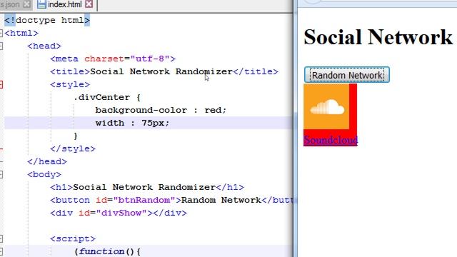The width and height of the screenshot is (457, 257).
Task: Click the background-color : red; line
Action: (161, 110)
